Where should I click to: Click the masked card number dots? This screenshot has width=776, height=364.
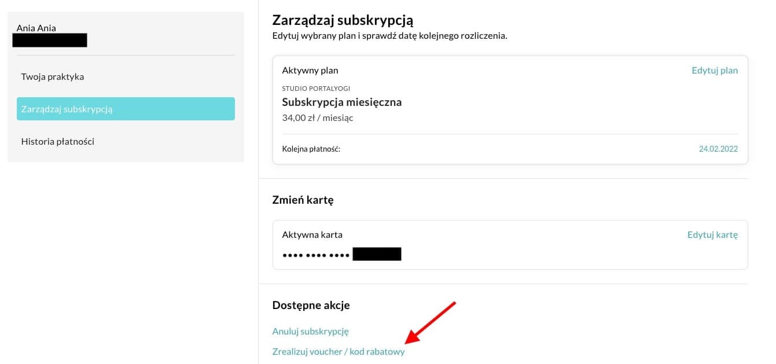[315, 255]
